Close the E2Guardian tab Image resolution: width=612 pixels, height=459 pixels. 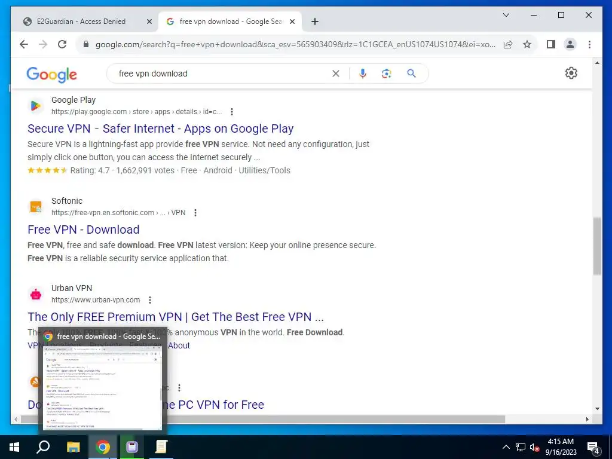tap(149, 22)
